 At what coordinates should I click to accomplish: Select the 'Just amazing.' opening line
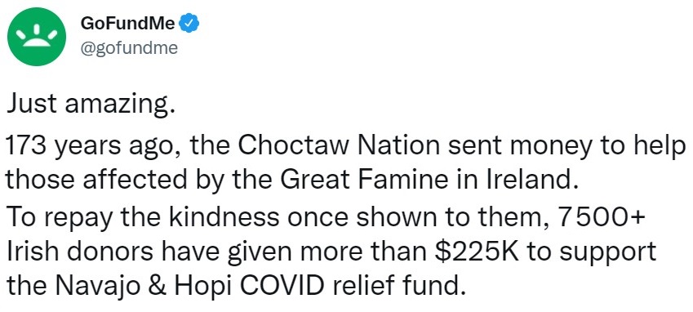[x=90, y=105]
